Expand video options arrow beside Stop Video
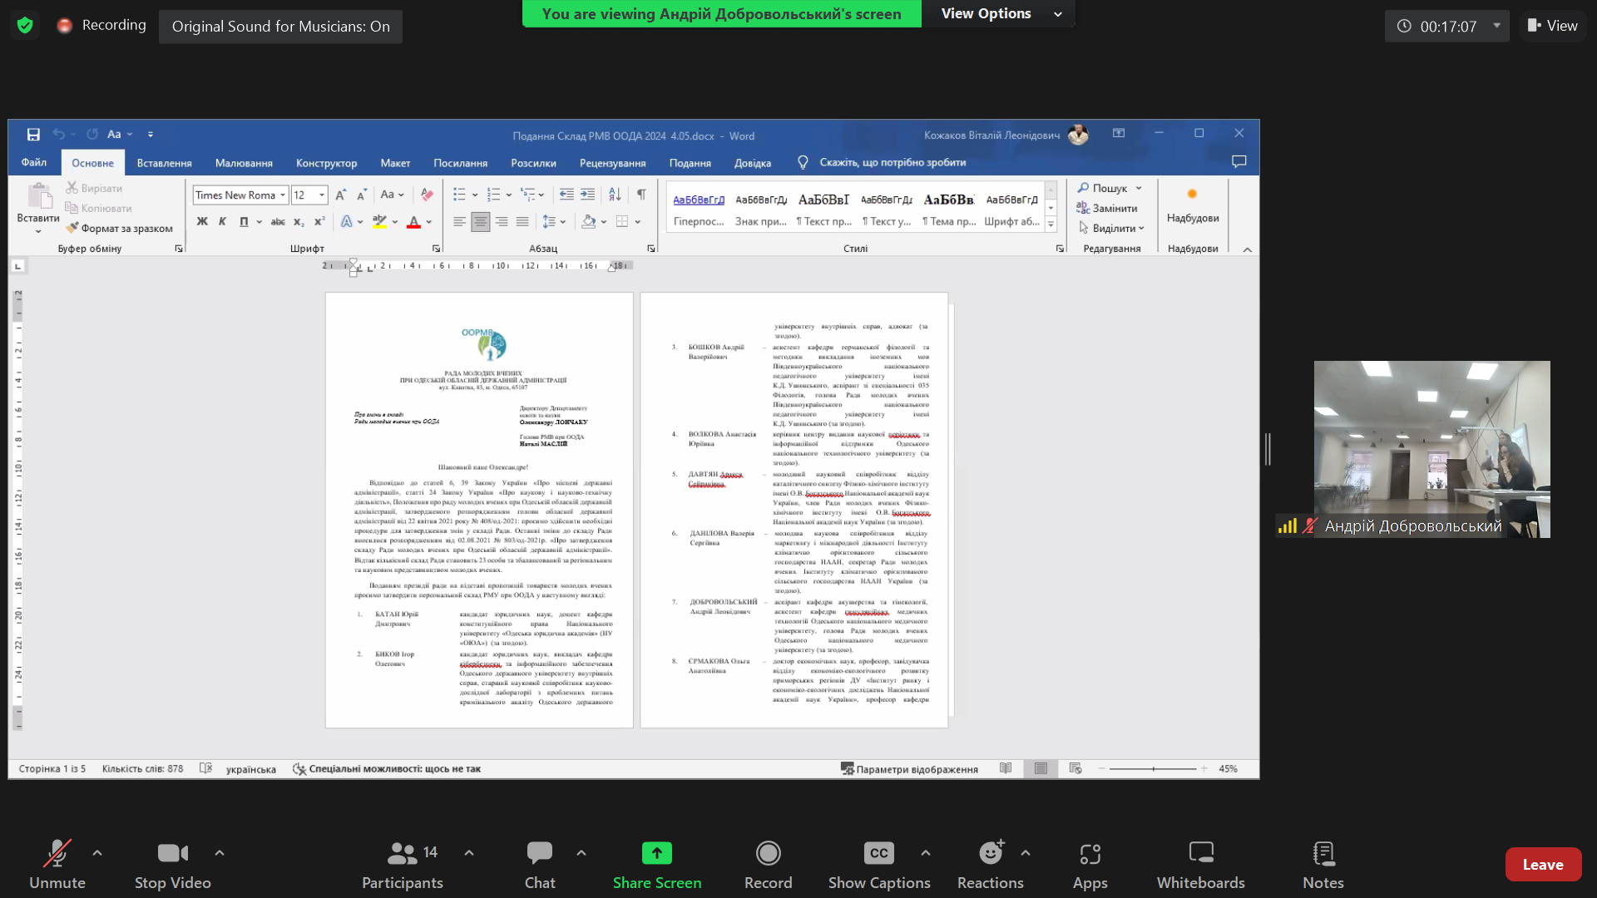This screenshot has width=1597, height=898. pyautogui.click(x=220, y=852)
